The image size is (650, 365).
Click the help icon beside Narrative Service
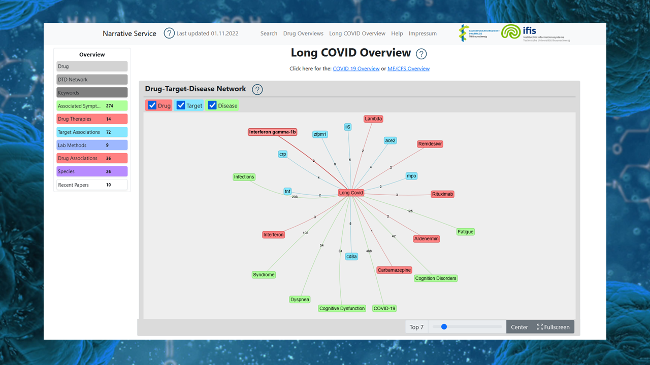pyautogui.click(x=169, y=33)
